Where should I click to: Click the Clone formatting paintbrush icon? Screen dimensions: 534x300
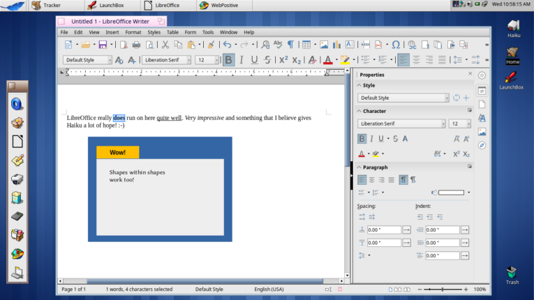(211, 45)
